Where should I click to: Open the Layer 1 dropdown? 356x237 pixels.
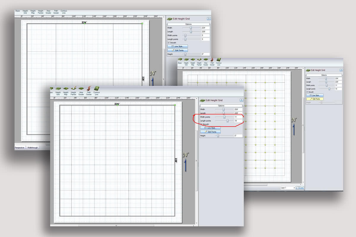point(294,188)
